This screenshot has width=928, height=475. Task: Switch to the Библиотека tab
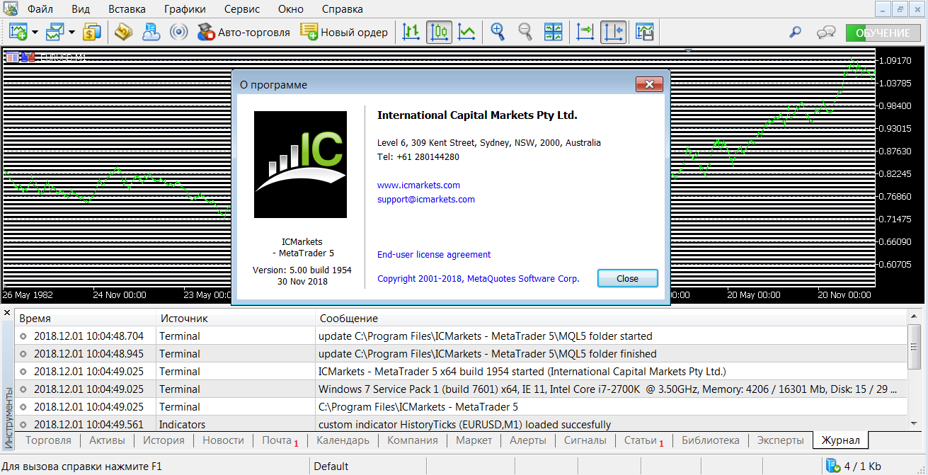click(x=710, y=440)
